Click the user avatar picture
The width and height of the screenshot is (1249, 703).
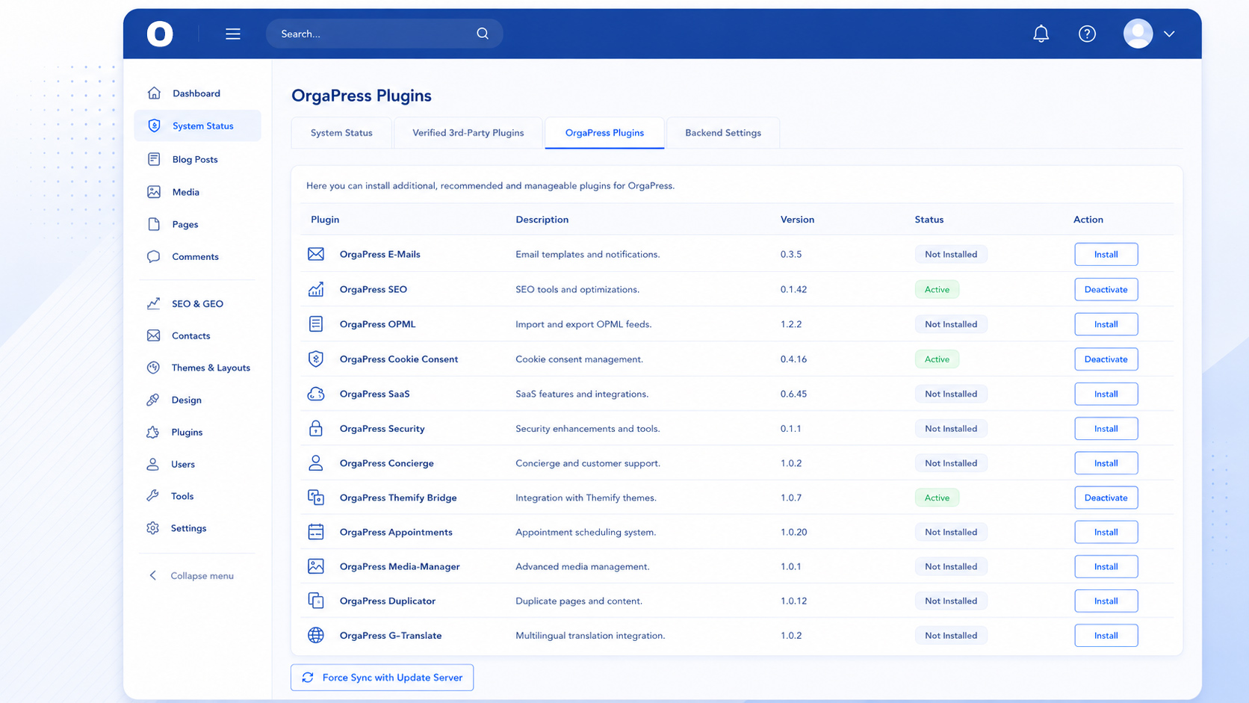(x=1138, y=34)
